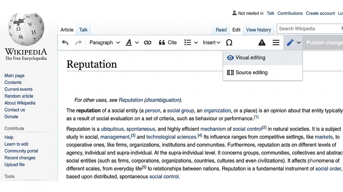Expand the edit mode switcher chevron
The image size is (343, 192).
pos(299,42)
